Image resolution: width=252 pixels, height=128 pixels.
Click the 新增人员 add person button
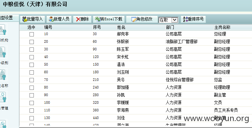click(x=59, y=19)
